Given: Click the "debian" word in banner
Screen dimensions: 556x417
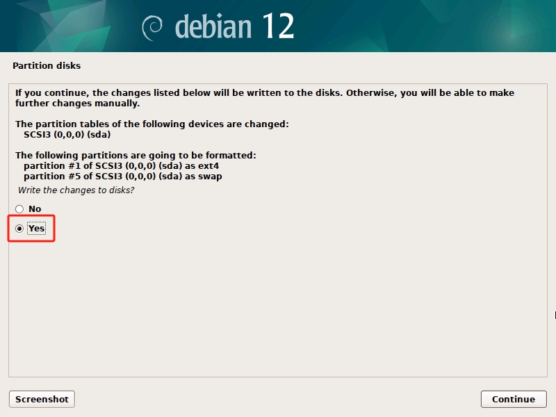Looking at the screenshot, I should click(x=213, y=27).
